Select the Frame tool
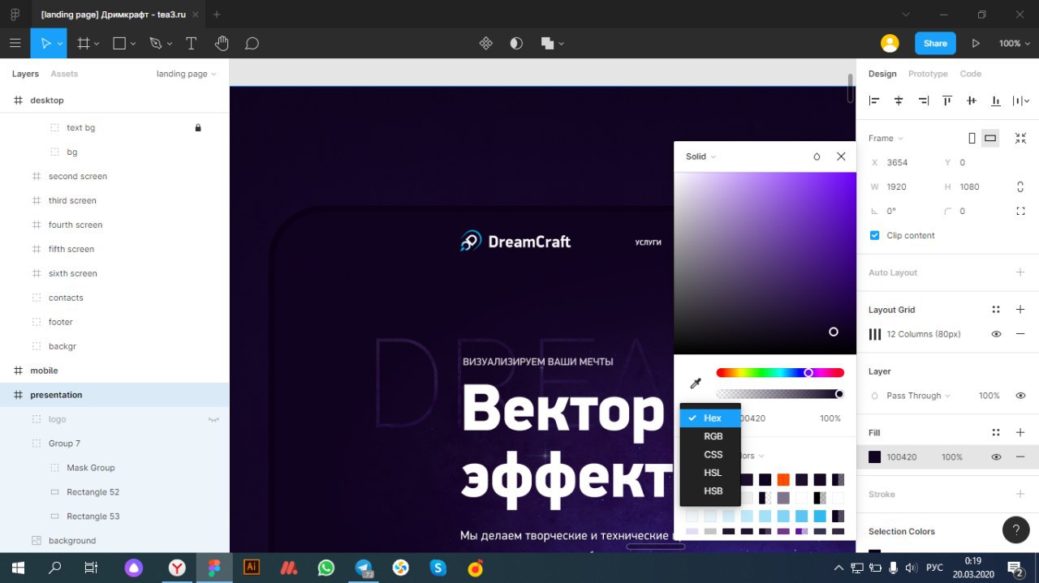Viewport: 1039px width, 583px height. point(83,43)
